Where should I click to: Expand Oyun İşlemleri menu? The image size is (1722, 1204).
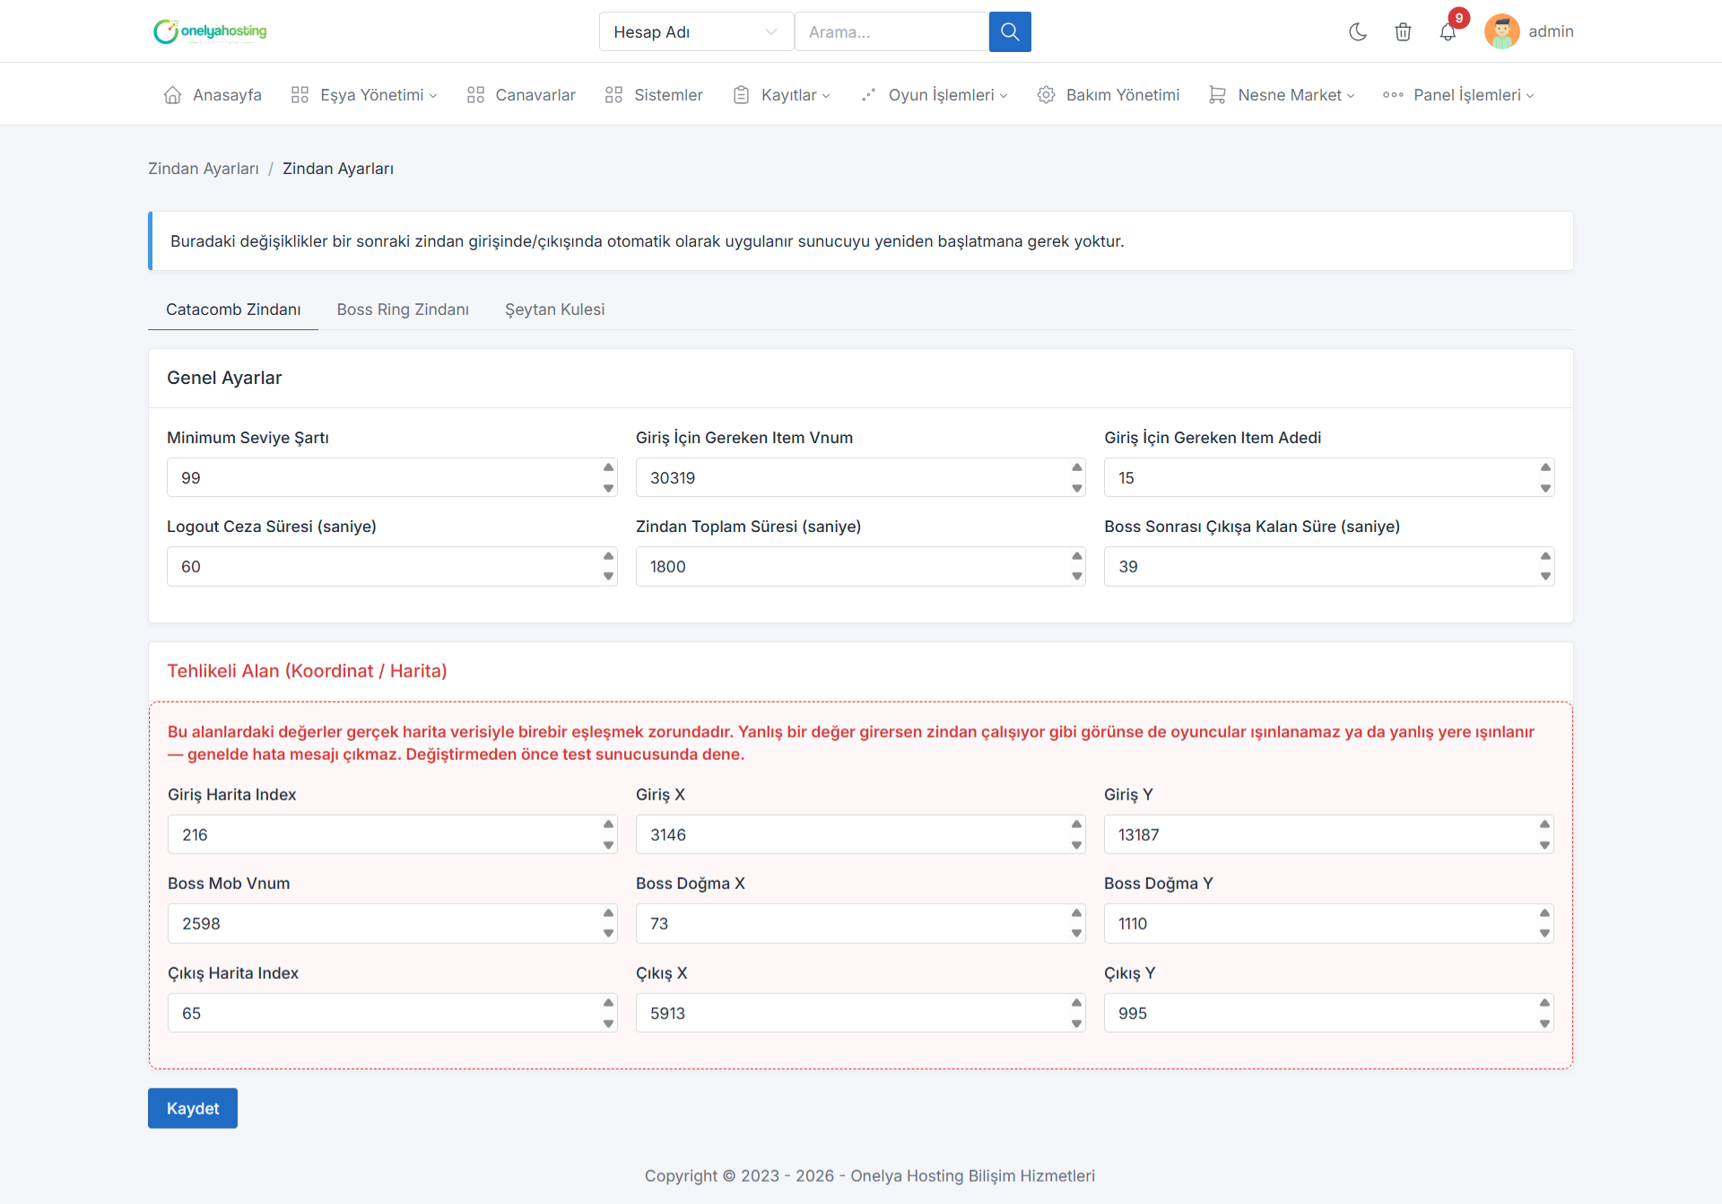[x=934, y=94]
